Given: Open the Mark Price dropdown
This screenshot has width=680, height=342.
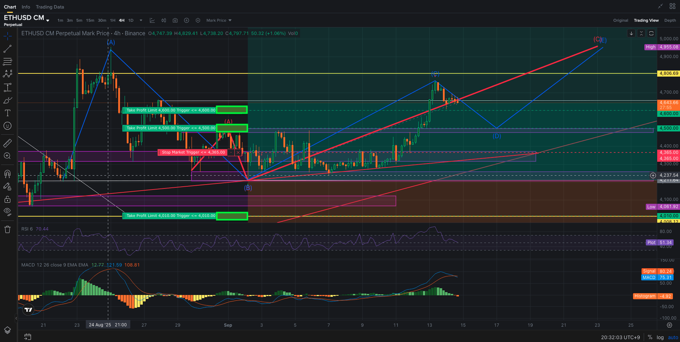Looking at the screenshot, I should [x=219, y=20].
